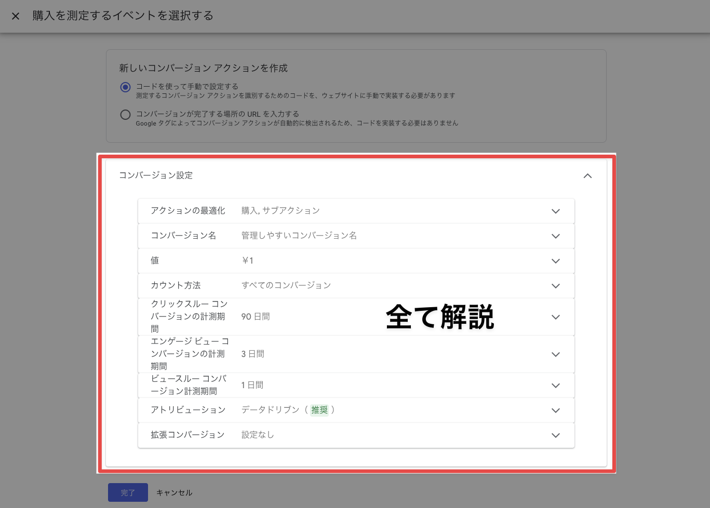Expand the コンバージョン名 row chevron

[555, 236]
